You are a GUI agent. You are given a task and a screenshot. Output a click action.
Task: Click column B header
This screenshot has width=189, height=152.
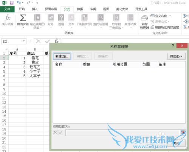coord(35,49)
